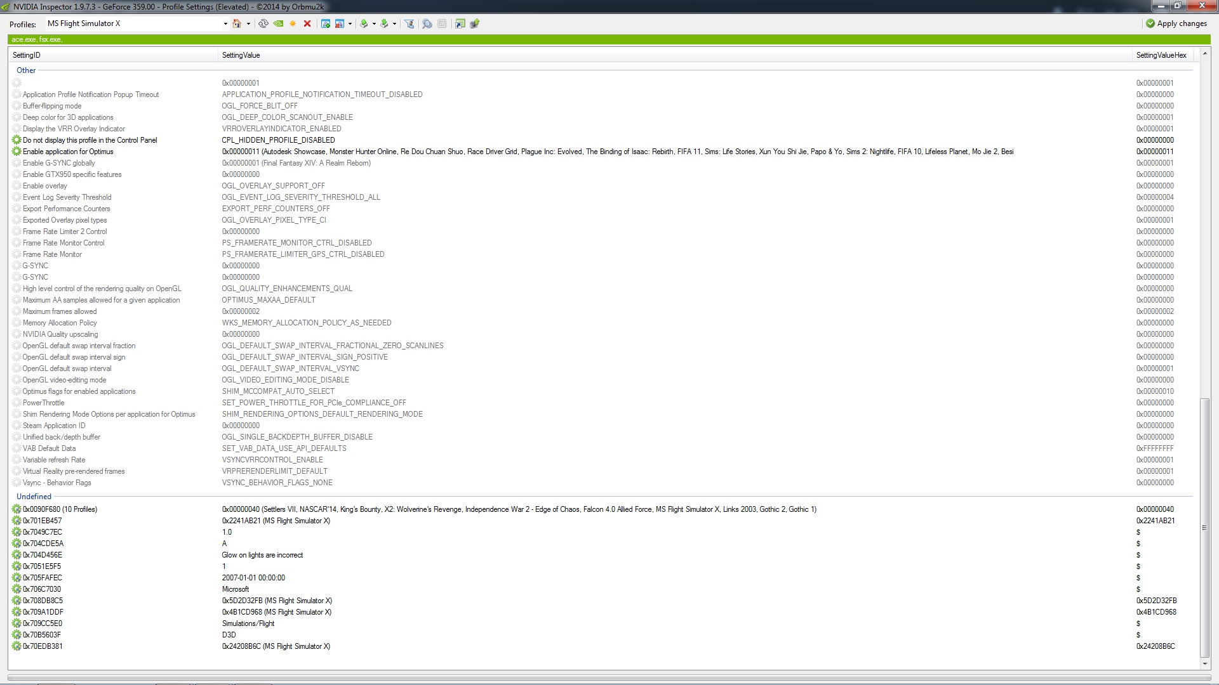1219x685 pixels.
Task: Open the Profiles combo box dropdown arrow
Action: point(225,24)
